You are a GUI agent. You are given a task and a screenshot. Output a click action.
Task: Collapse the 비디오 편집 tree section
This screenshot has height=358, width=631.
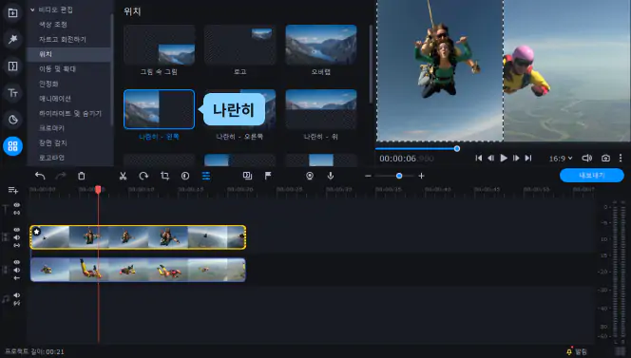pyautogui.click(x=32, y=9)
